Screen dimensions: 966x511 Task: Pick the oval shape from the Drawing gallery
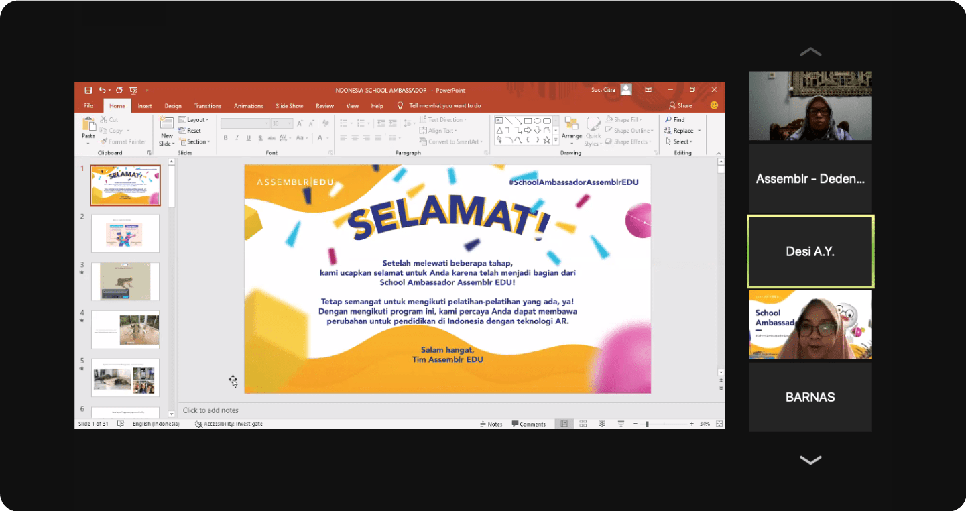(537, 121)
